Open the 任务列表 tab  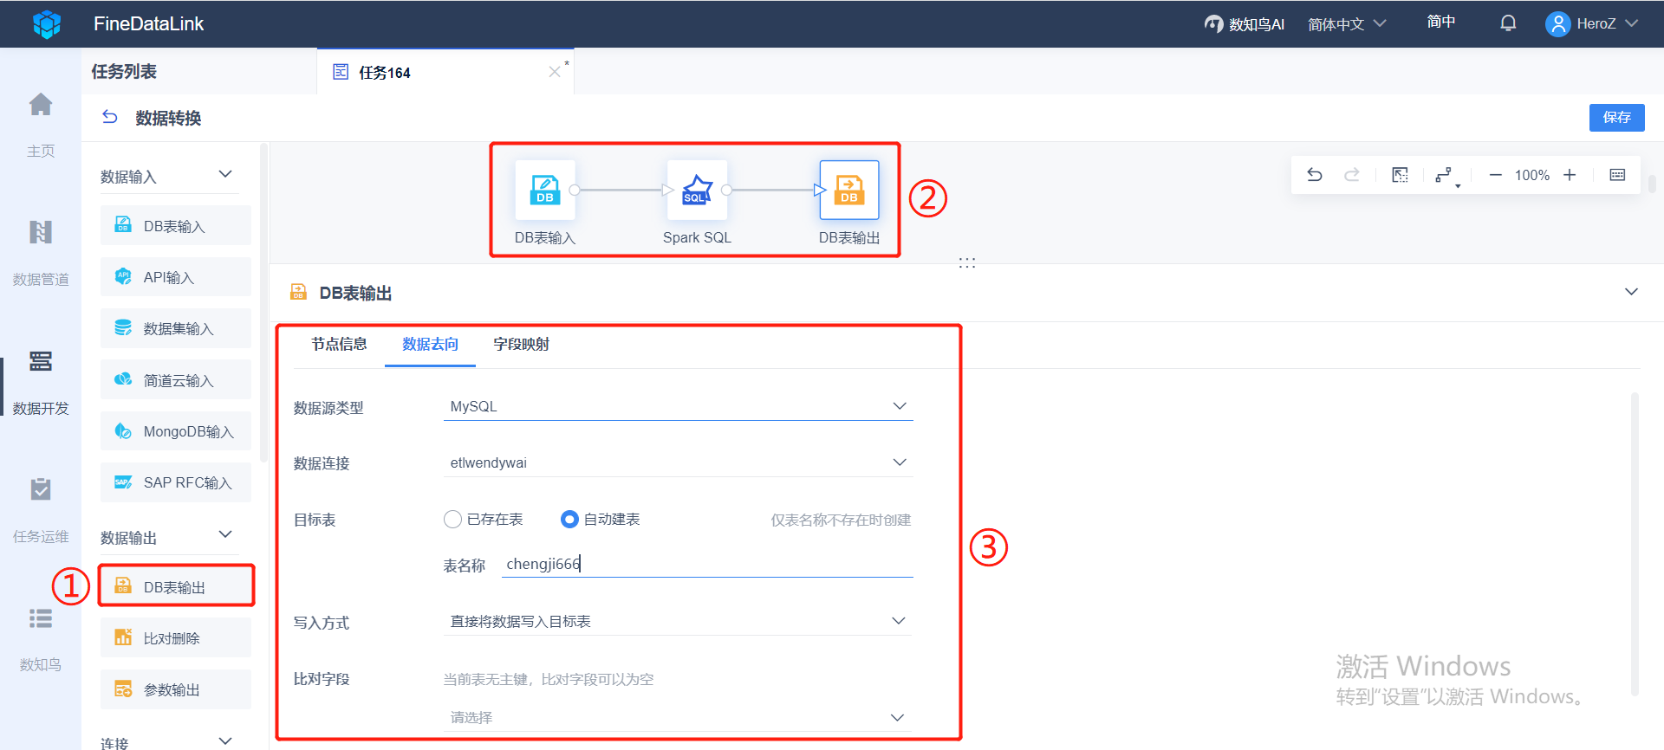[124, 72]
